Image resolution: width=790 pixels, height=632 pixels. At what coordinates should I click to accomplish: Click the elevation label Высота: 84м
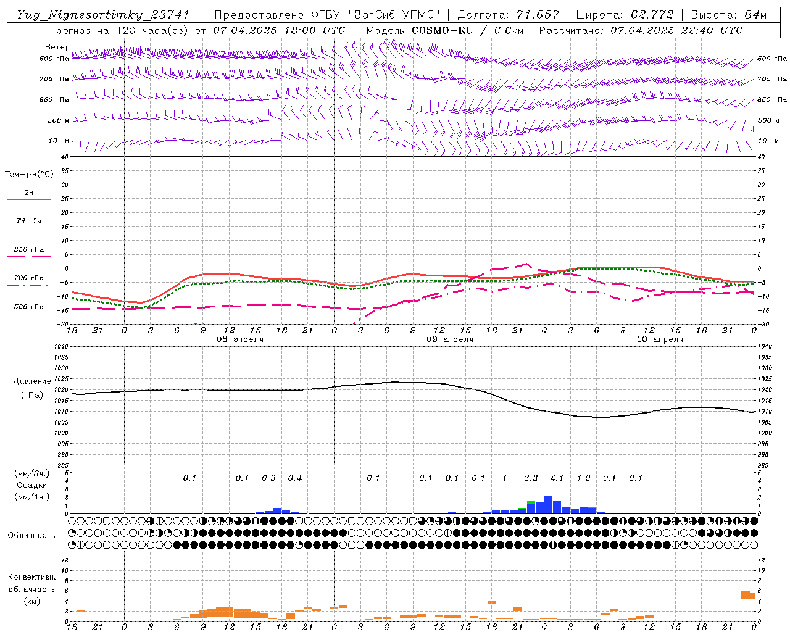pyautogui.click(x=728, y=15)
